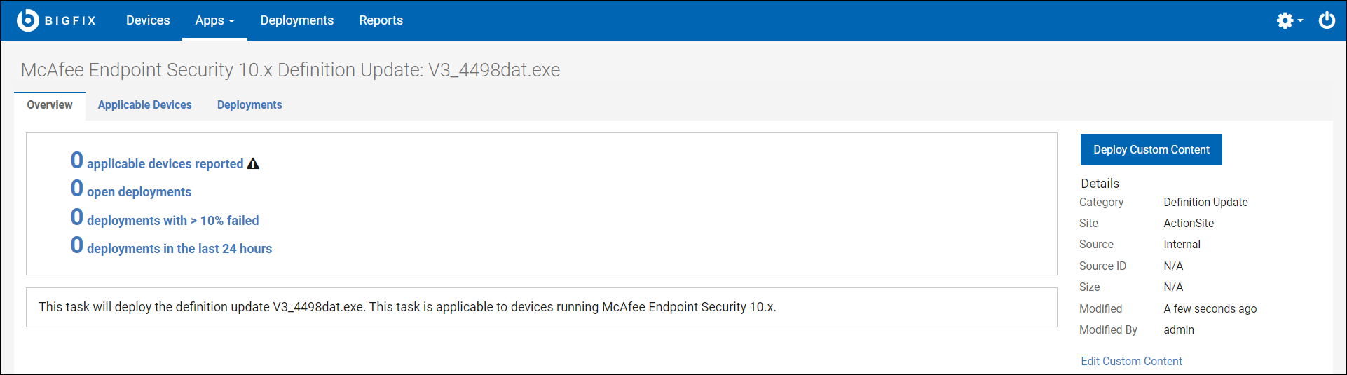View deployments in the last 24 hours

coord(179,249)
